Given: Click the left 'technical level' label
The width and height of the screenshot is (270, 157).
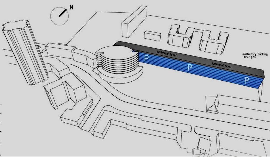Looking at the screenshot, I should click(x=167, y=54).
